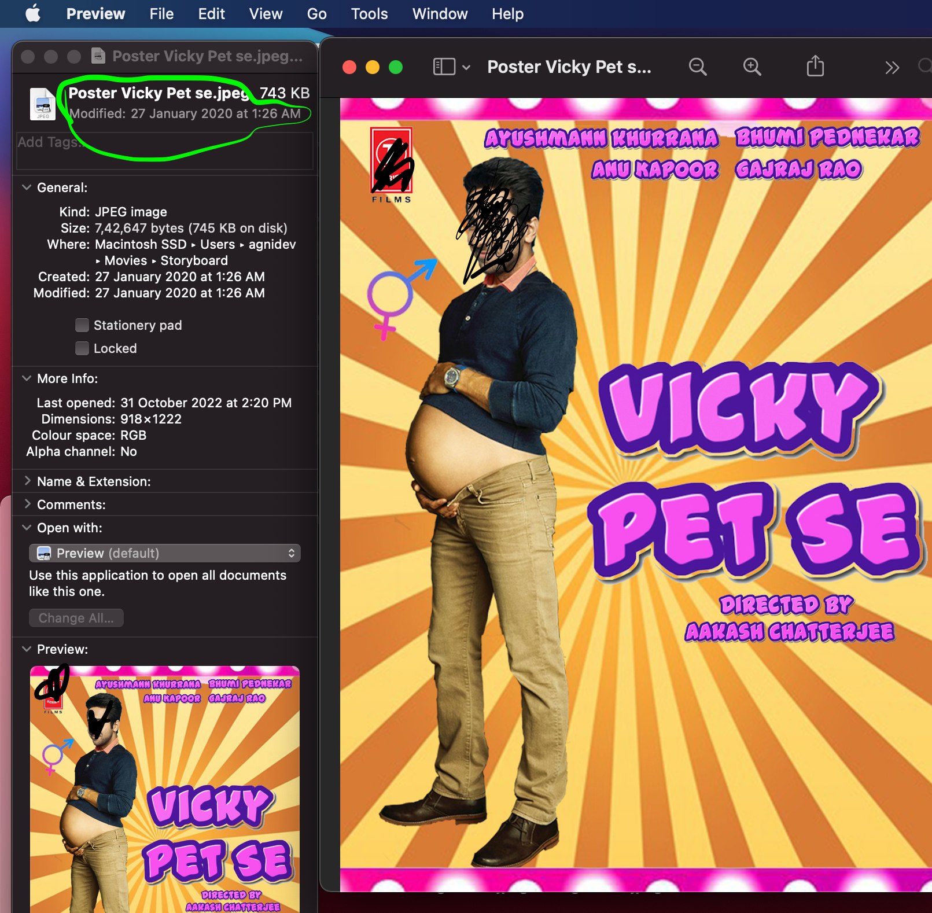Screen dimensions: 932x913
Task: Click the document proxy icon in Info title bar
Action: click(98, 56)
